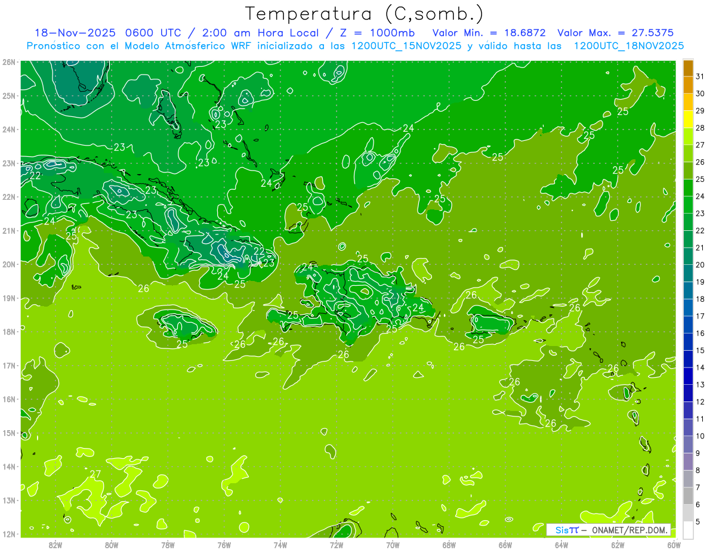Click the legend value 28
Viewport: 716px width, 553px height.
tap(700, 128)
